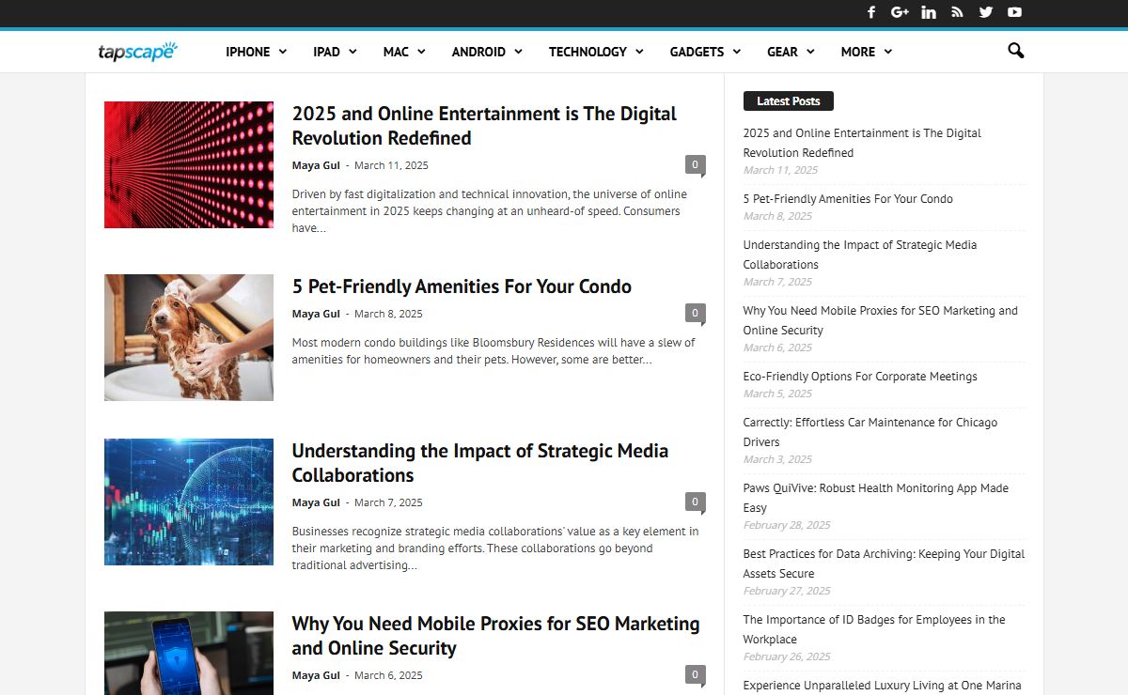Open the red LED lights article thumbnail
This screenshot has height=695, width=1128.
coord(189,164)
